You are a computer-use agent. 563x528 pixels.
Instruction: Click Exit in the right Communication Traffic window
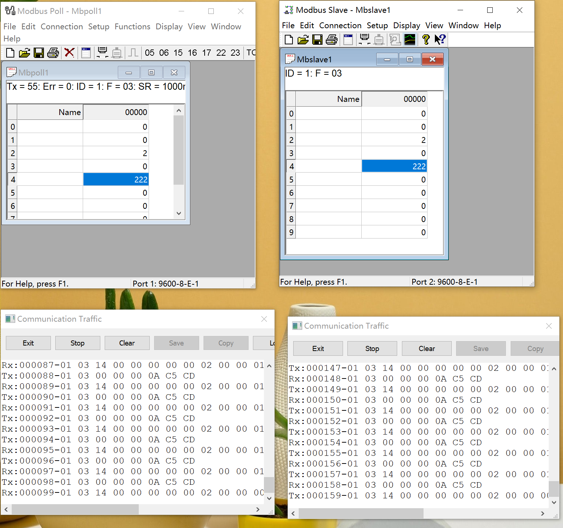pos(318,348)
